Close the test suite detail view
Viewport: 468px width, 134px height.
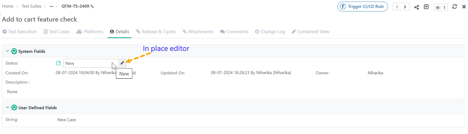pos(464,7)
